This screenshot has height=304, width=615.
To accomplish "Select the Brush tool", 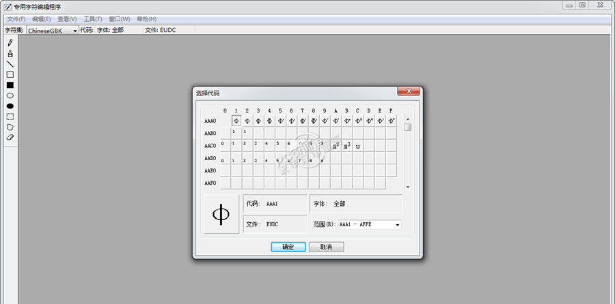I will coord(10,54).
